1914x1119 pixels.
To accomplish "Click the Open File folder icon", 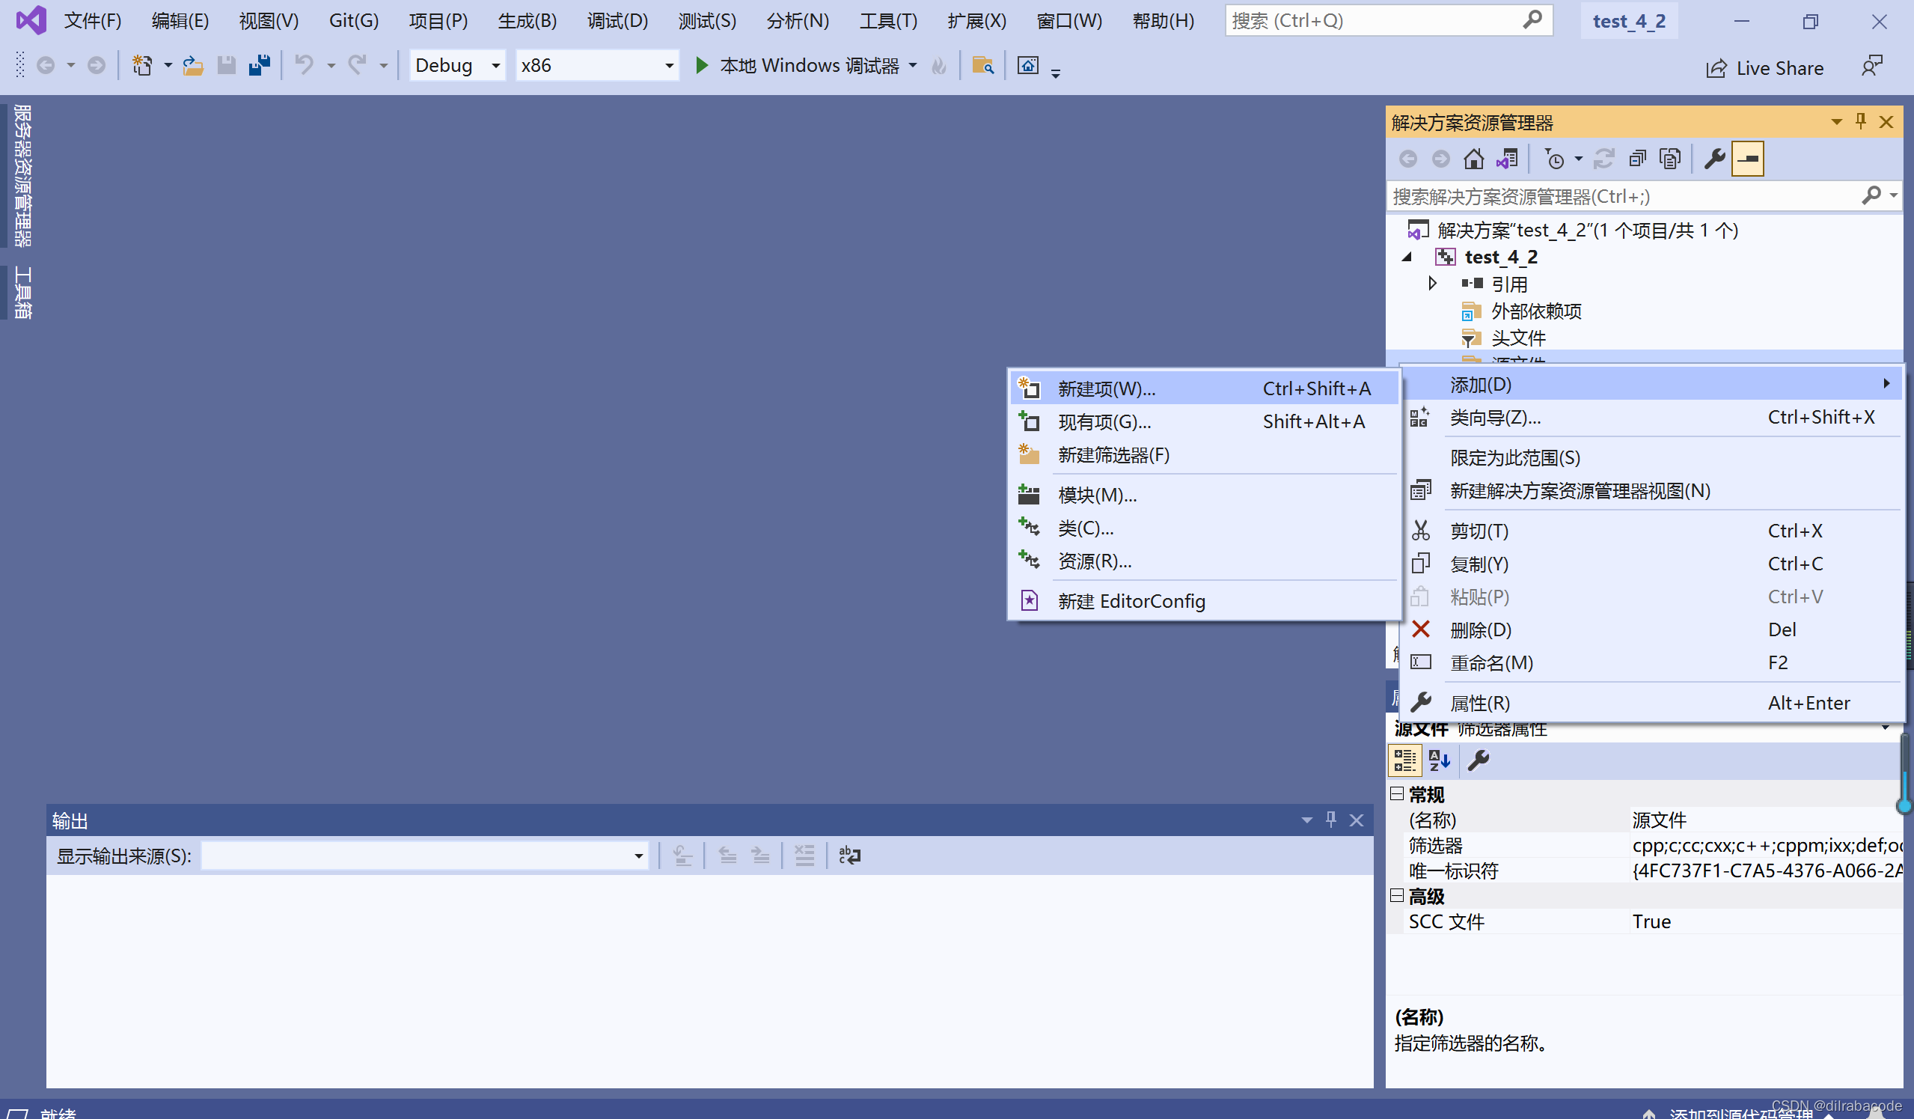I will coord(193,65).
